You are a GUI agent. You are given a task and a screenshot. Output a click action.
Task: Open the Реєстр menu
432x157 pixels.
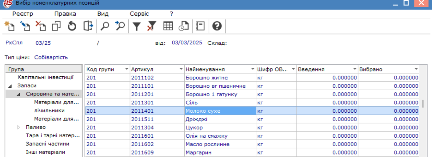(23, 14)
